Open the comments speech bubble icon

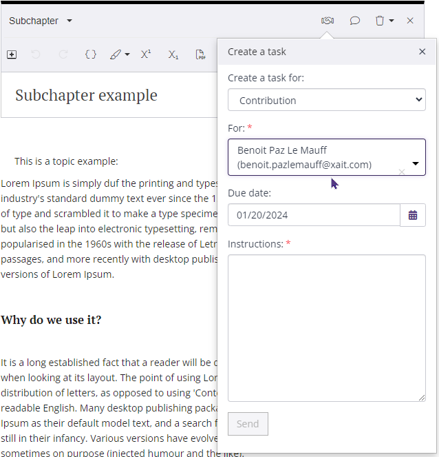point(355,21)
